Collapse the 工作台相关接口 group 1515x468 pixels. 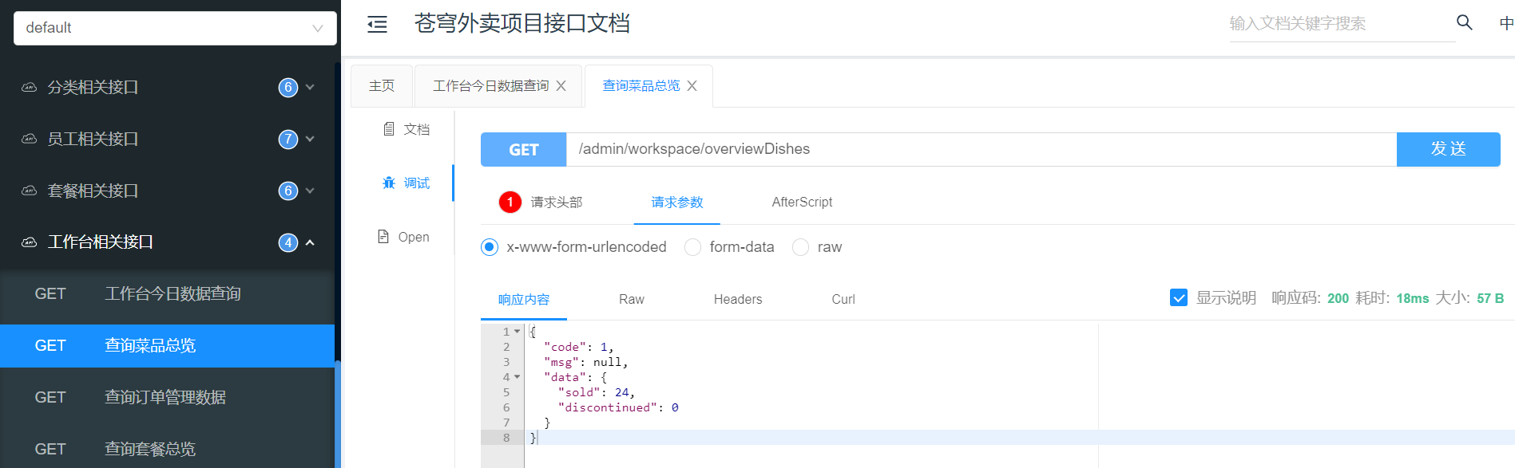click(310, 242)
